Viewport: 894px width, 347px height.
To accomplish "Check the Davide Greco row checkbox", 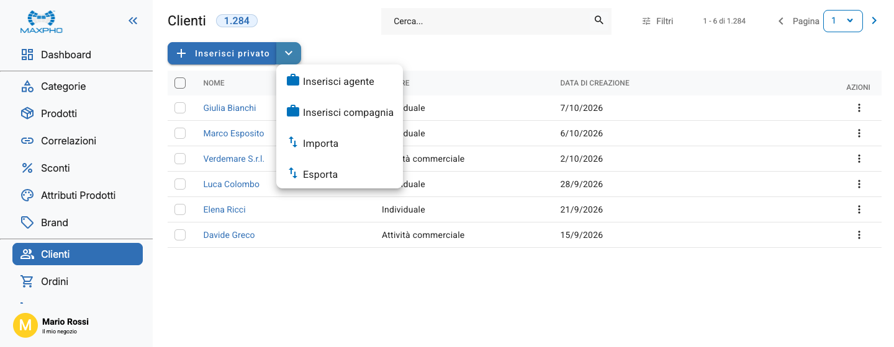I will point(180,235).
